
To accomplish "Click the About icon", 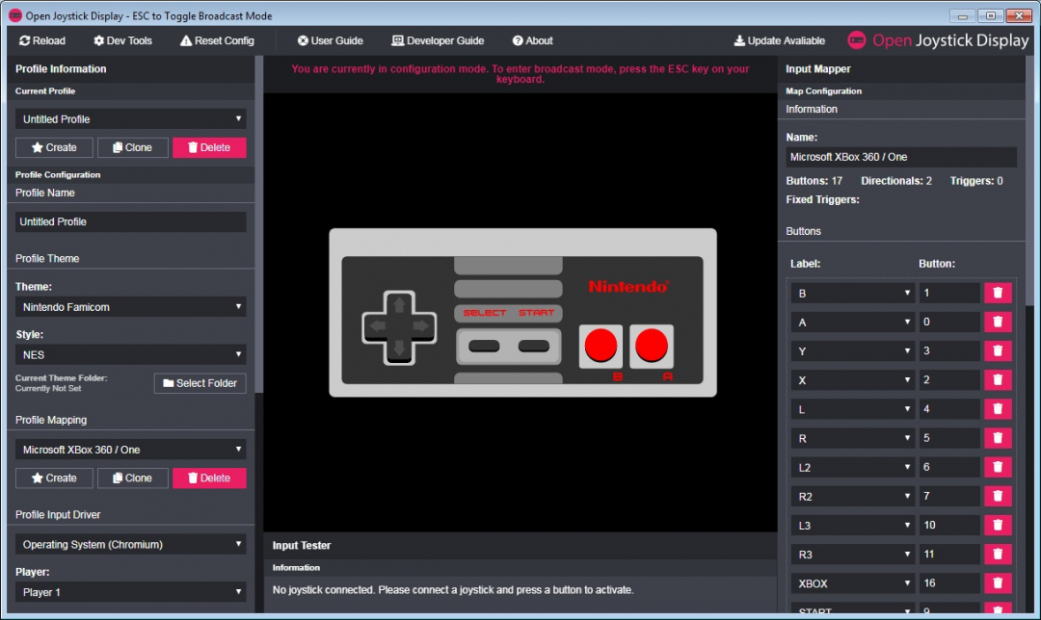I will pyautogui.click(x=516, y=40).
